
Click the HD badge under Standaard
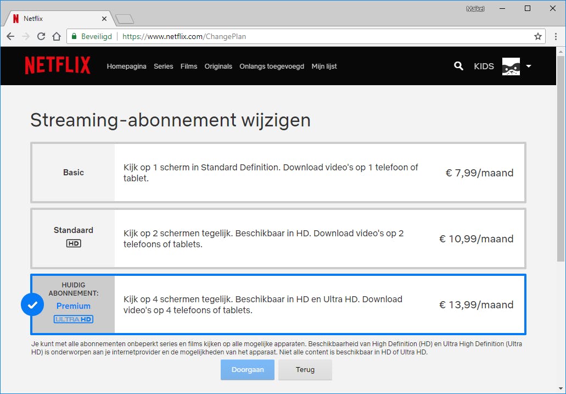(74, 243)
